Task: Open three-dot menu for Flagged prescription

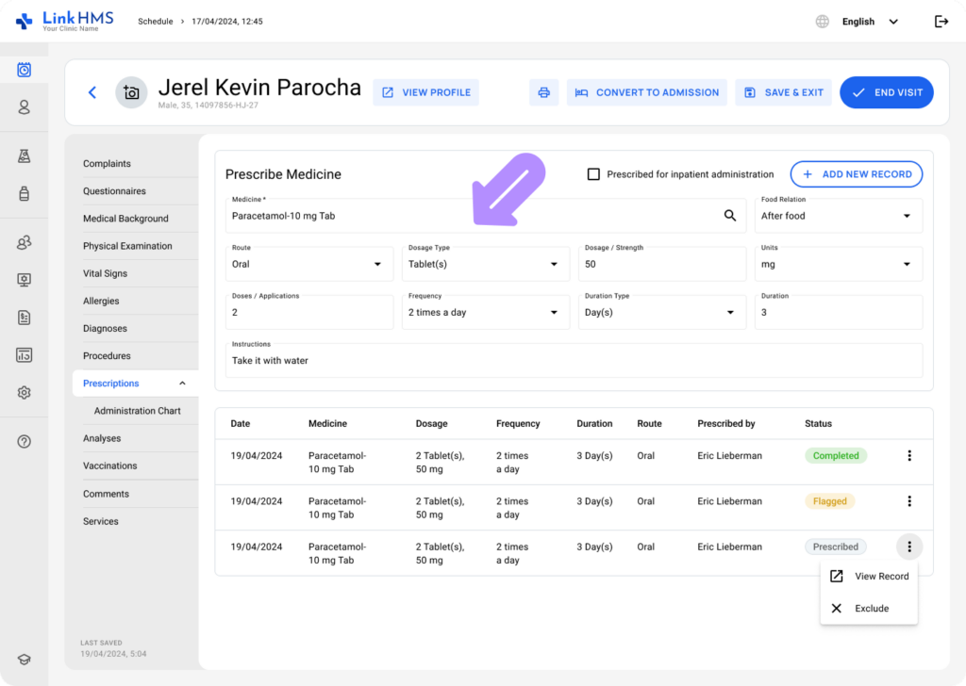Action: click(x=908, y=501)
